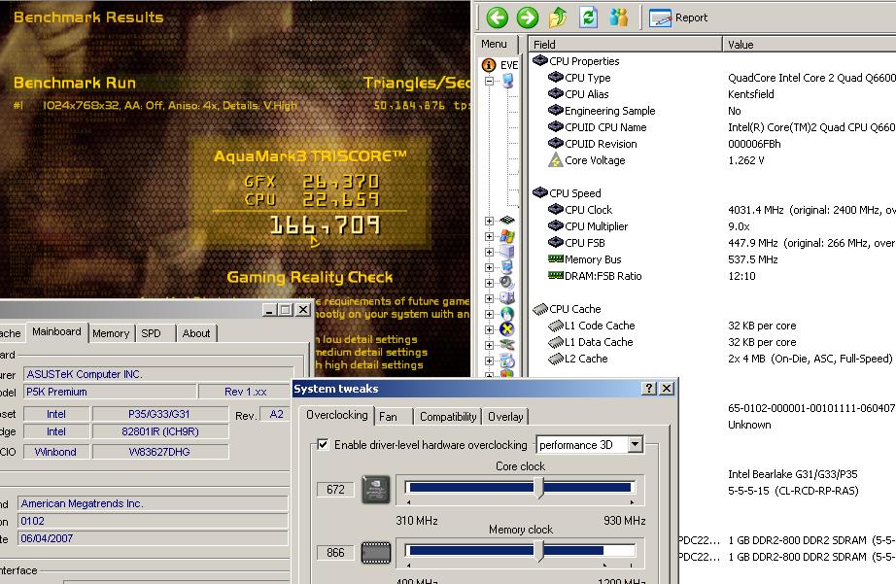
Task: Expand the Operating System tree node
Action: (489, 236)
